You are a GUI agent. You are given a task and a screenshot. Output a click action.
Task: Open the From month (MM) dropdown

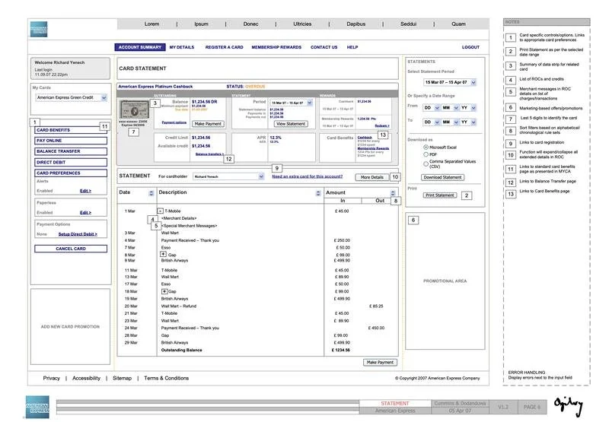click(450, 108)
